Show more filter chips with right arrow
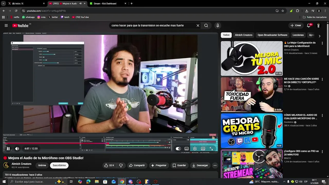Viewport: 329px width, 185px height. click(319, 36)
